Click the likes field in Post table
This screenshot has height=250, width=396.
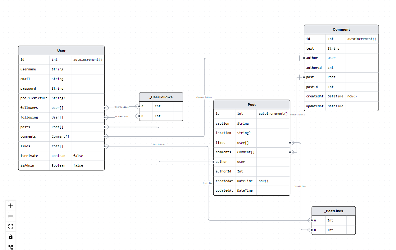221,143
